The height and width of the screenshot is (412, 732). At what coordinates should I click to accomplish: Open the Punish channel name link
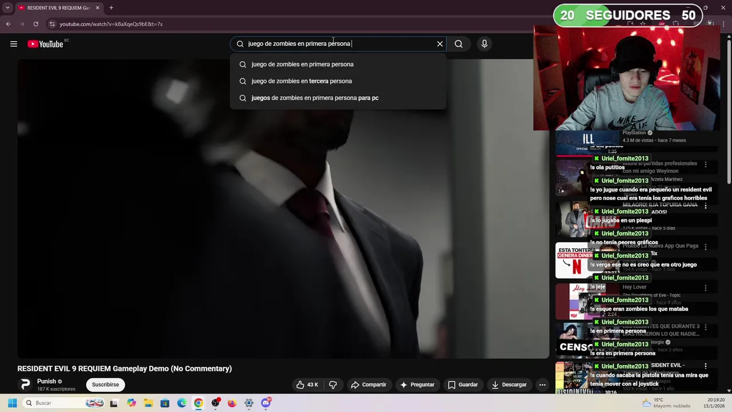tap(46, 382)
